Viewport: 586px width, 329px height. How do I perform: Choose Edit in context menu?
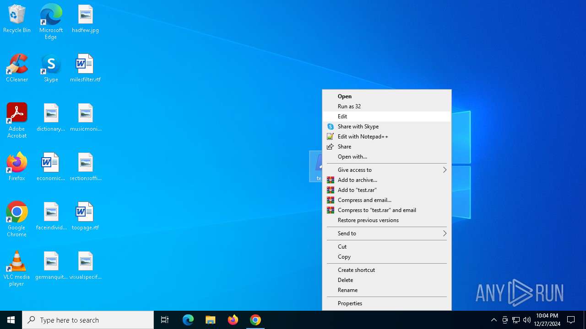click(387, 117)
